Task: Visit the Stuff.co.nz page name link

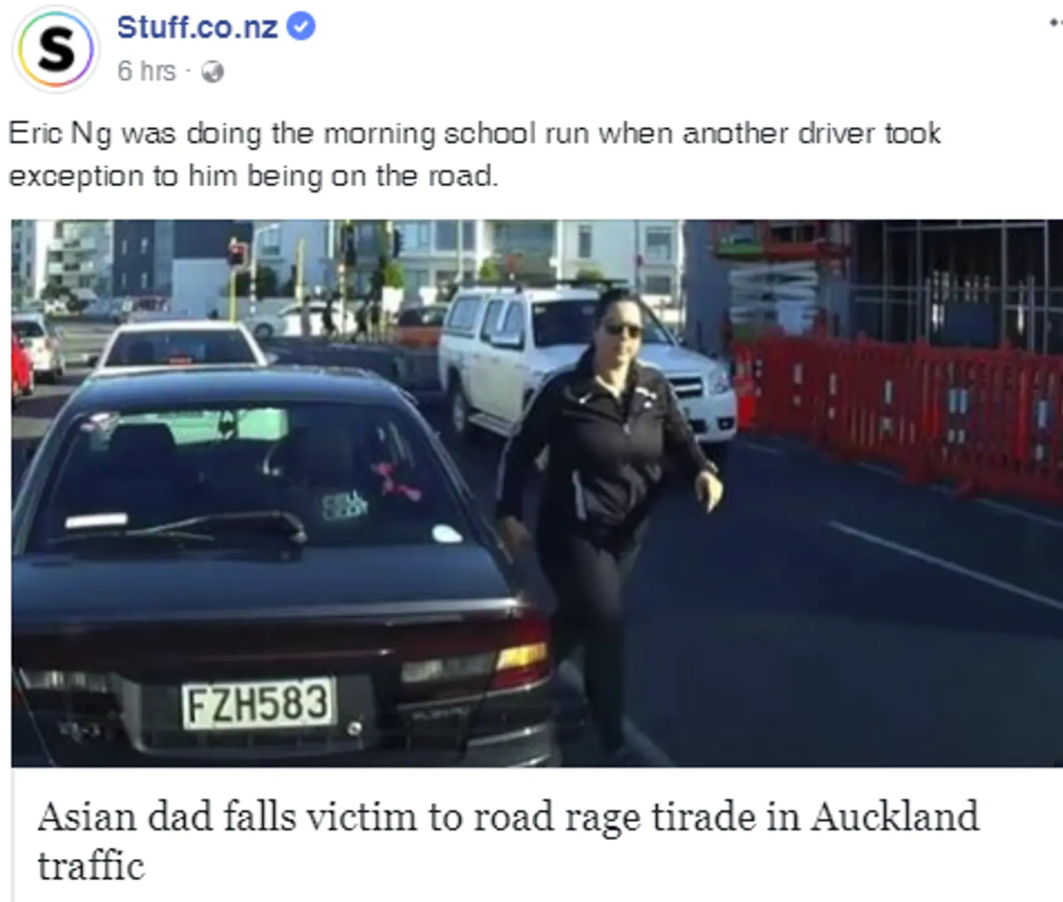Action: (x=197, y=27)
